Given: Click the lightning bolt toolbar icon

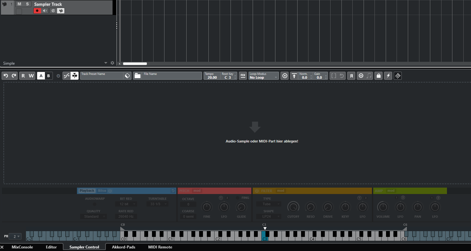Looking at the screenshot, I should (388, 76).
